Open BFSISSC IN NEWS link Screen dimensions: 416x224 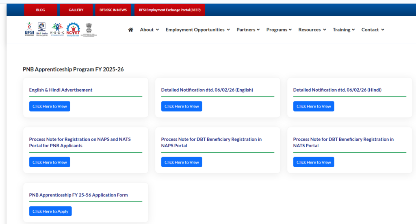coord(113,10)
